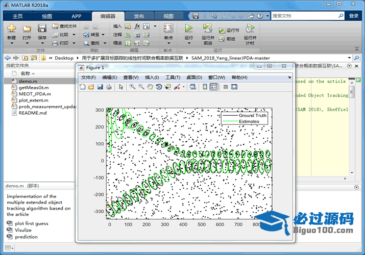The image size is (365, 255).
Task: Open 插入(I) menu in Figure 1
Action: (152, 78)
